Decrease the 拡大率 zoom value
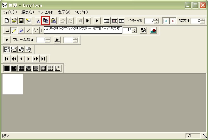 click(x=203, y=22)
